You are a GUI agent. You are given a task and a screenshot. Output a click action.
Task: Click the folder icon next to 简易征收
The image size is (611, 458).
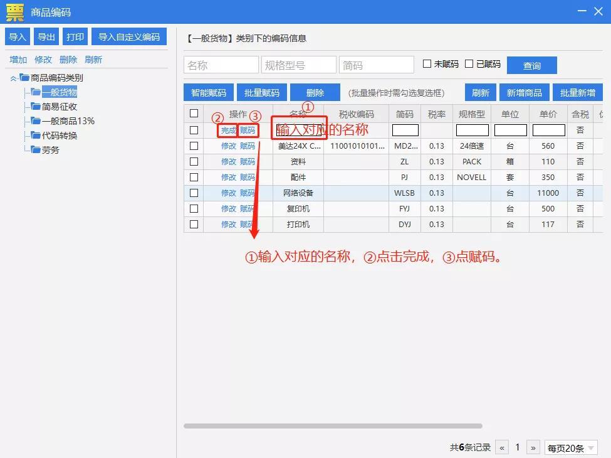pyautogui.click(x=36, y=106)
